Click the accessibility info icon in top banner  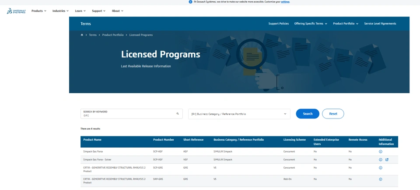(190, 2)
